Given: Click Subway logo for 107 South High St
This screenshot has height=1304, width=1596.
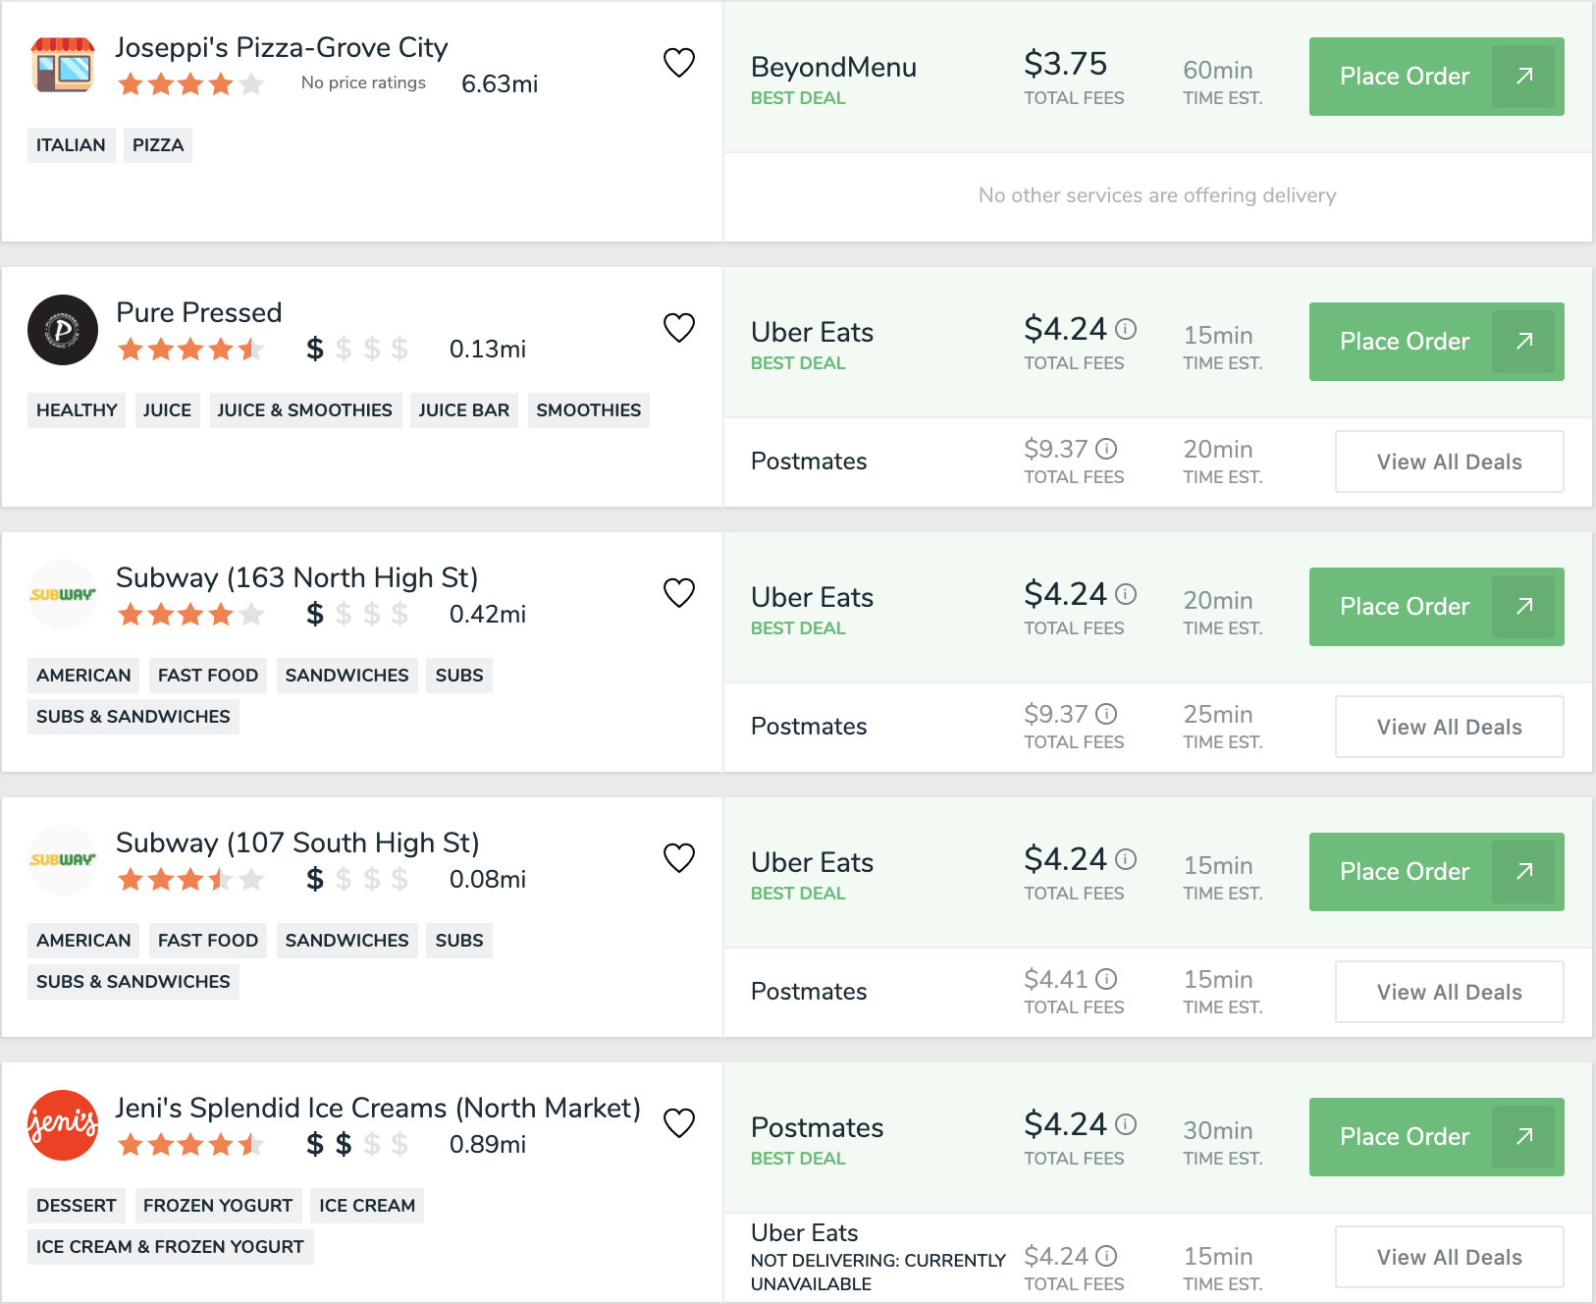Looking at the screenshot, I should pos(63,860).
